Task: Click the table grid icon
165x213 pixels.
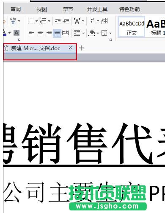Action: 104,21
